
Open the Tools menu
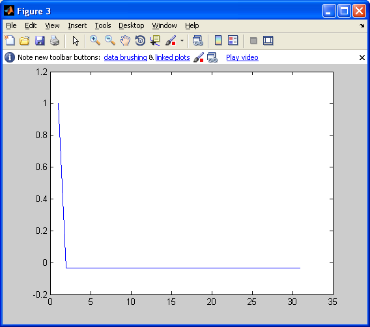[x=103, y=25]
